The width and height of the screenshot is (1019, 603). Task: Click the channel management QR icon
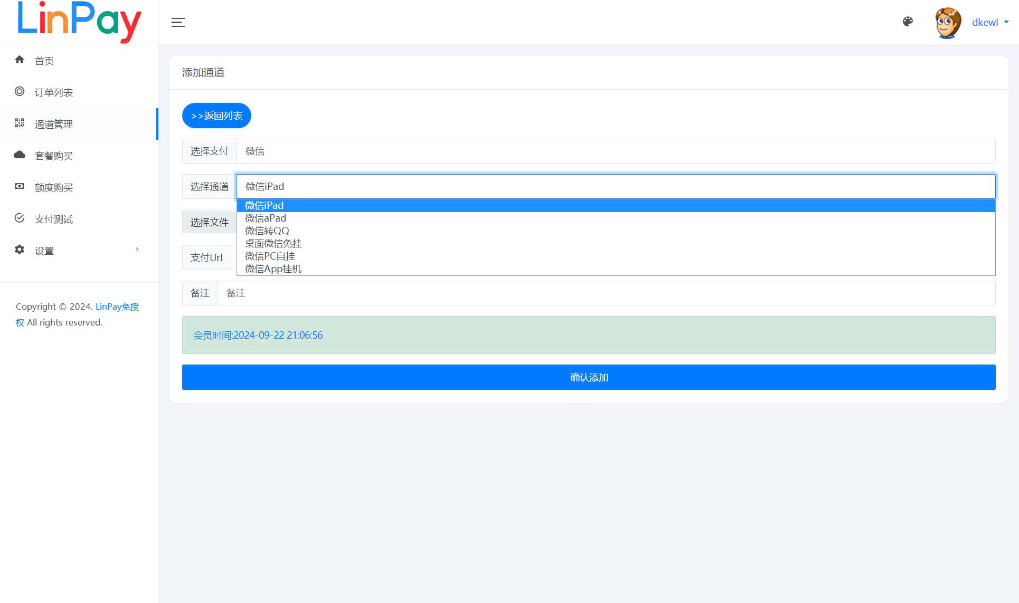[20, 123]
